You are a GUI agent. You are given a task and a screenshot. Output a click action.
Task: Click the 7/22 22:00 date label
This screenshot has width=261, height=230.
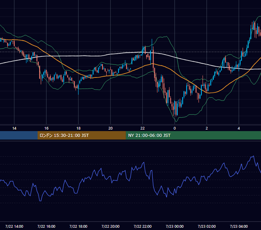click(142, 226)
